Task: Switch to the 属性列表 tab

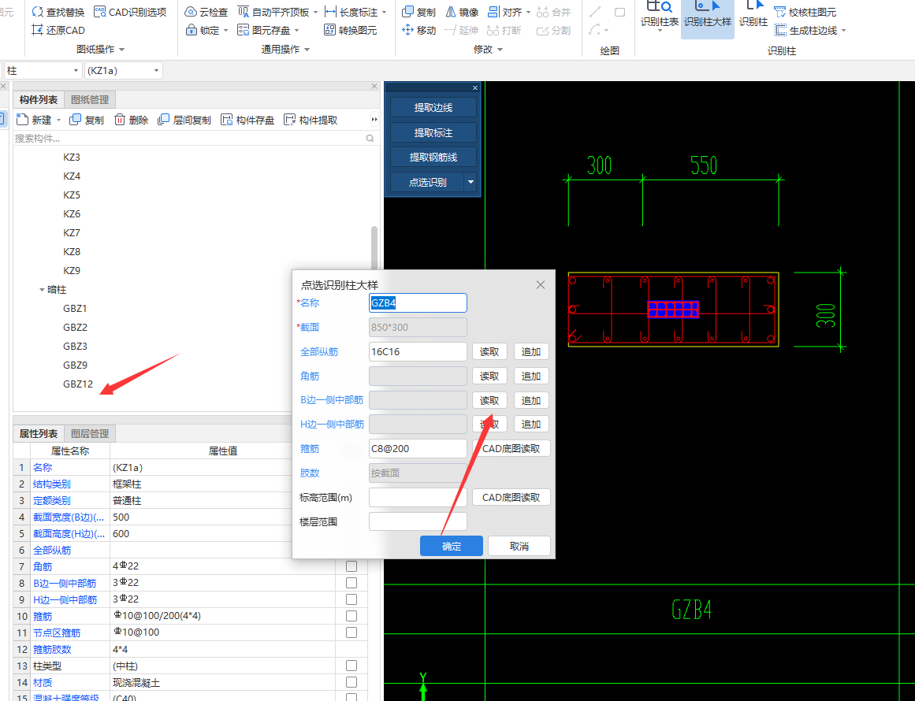Action: click(x=38, y=433)
